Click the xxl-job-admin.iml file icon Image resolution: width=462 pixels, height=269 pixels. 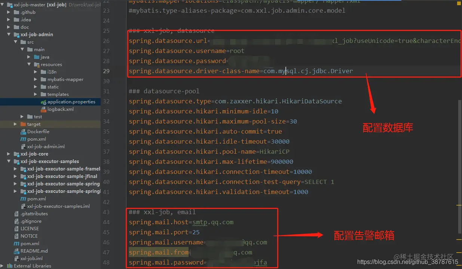23,147
